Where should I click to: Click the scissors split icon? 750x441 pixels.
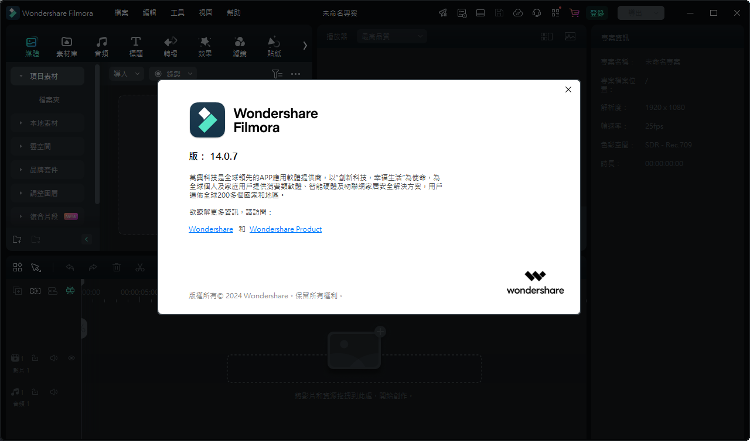[139, 267]
